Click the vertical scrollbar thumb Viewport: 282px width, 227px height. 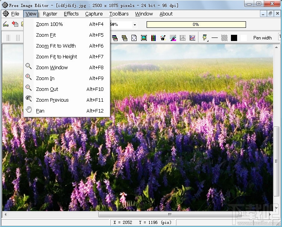click(276, 161)
